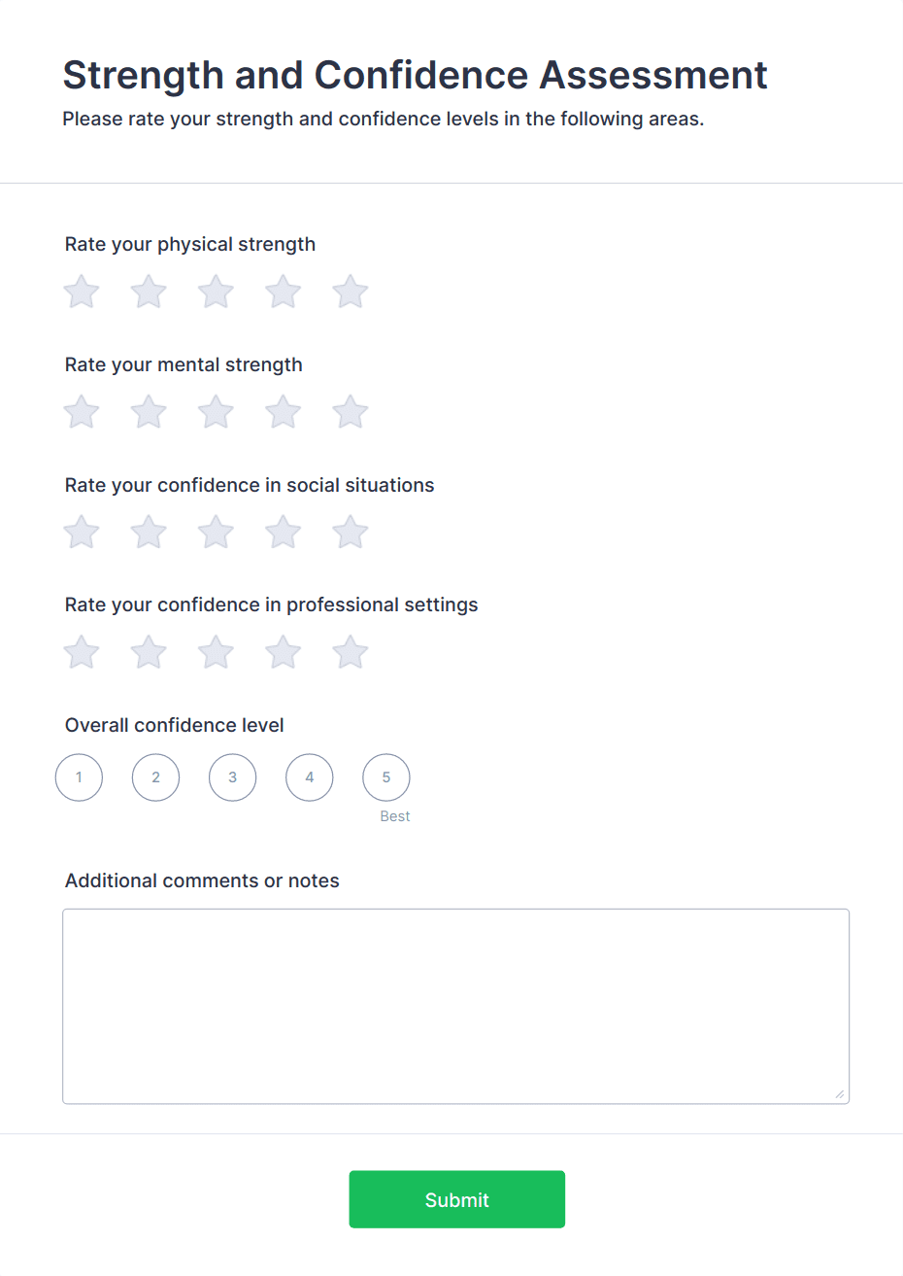The height and width of the screenshot is (1276, 903).
Task: Pick the second star for mental strength
Action: 148,411
